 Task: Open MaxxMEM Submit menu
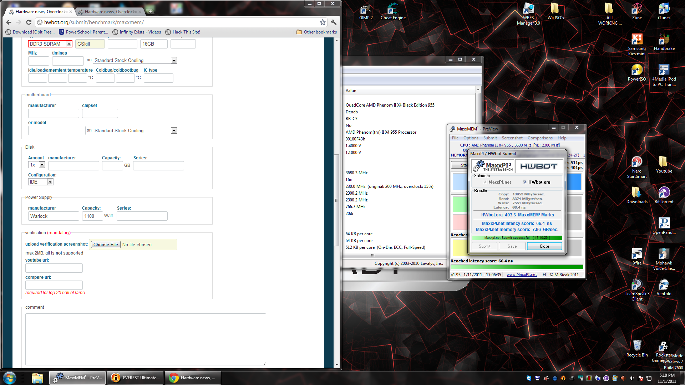coord(490,138)
